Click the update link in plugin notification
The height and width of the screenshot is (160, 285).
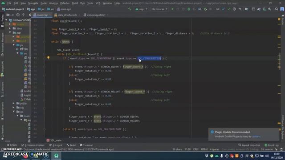[x=256, y=136]
